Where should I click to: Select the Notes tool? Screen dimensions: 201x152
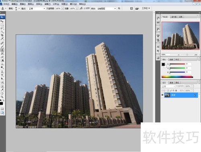tap(2, 86)
